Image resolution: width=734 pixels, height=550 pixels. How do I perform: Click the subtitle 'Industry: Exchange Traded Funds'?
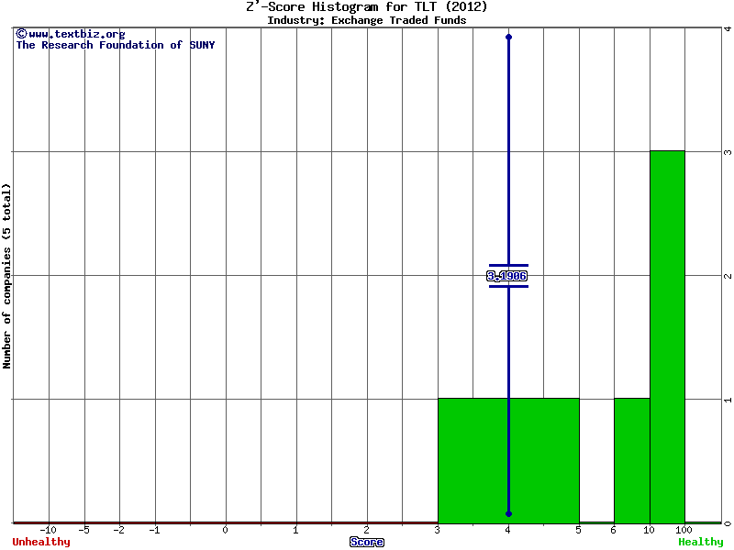[x=366, y=20]
